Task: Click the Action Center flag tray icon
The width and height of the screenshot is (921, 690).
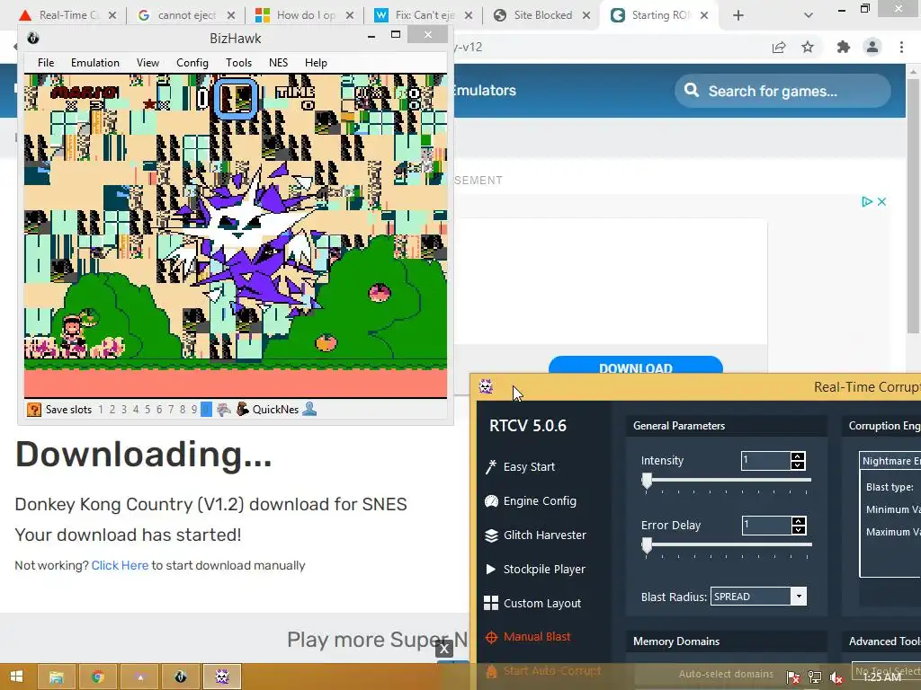Action: pos(793,677)
